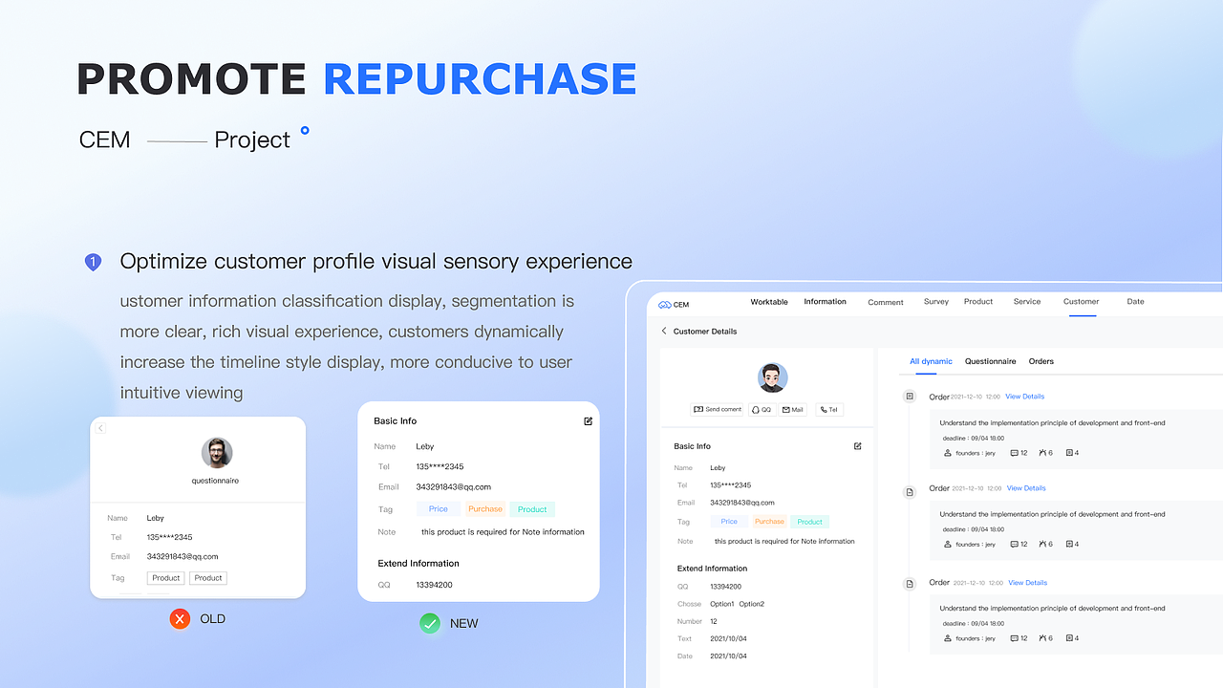Image resolution: width=1223 pixels, height=688 pixels.
Task: Select the All dynamic tab
Action: [x=931, y=361]
